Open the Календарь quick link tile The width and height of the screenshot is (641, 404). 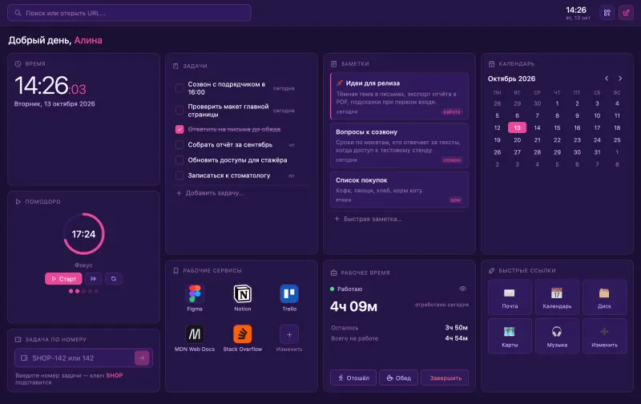[x=557, y=297]
